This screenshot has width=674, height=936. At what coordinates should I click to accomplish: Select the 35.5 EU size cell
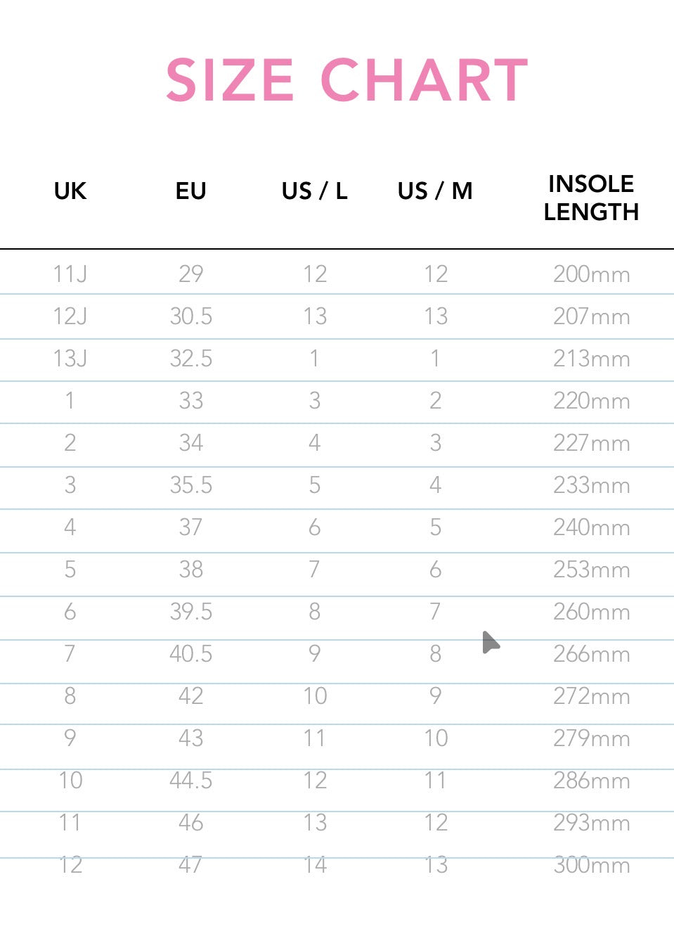click(x=190, y=485)
